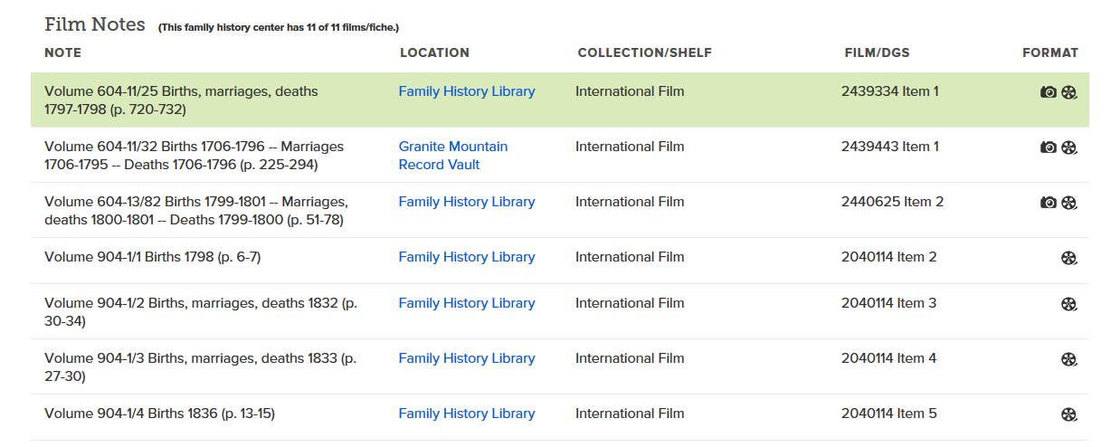Click film reel icon for 2040114 Item 4
1111x447 pixels.
[1069, 359]
